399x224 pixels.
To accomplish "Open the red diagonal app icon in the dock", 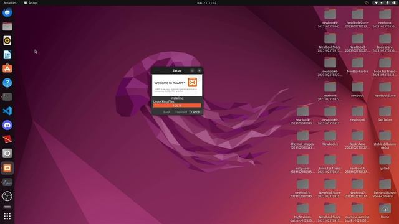I will [7, 139].
